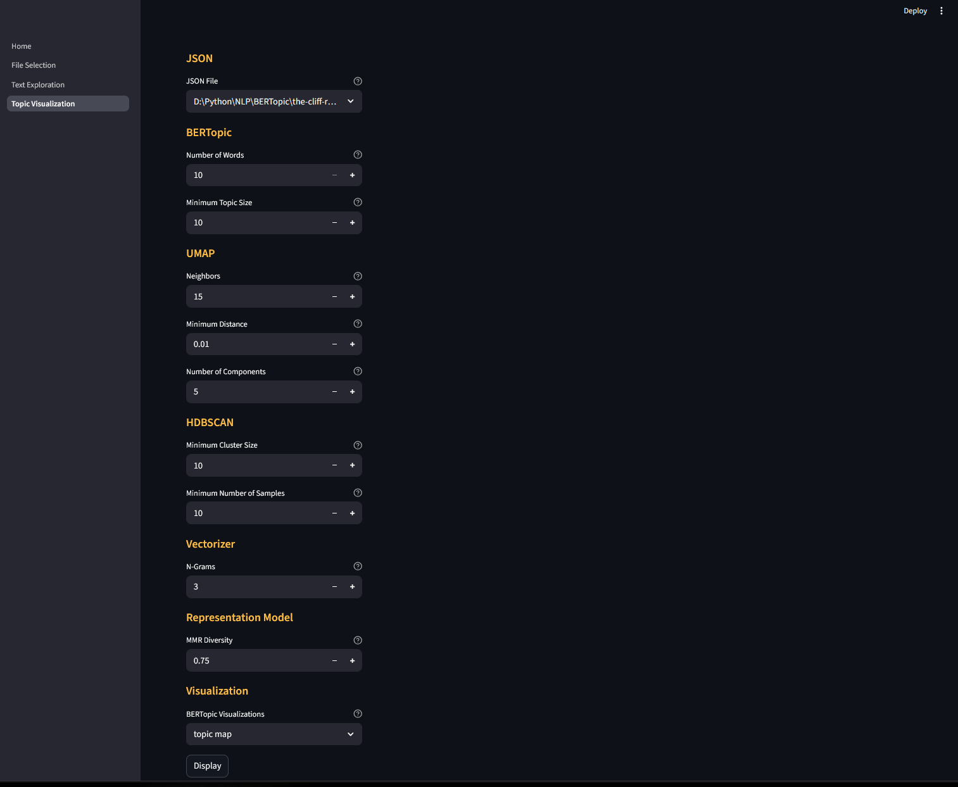Viewport: 958px width, 787px height.
Task: Open the Text Exploration page
Action: pyautogui.click(x=38, y=85)
